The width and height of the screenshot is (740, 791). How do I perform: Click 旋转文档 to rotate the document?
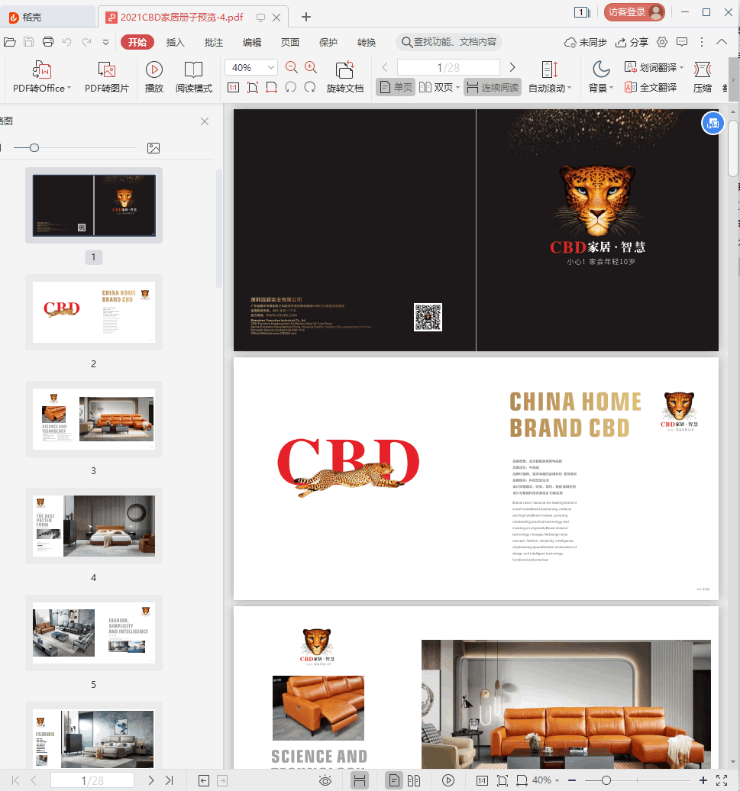click(345, 77)
